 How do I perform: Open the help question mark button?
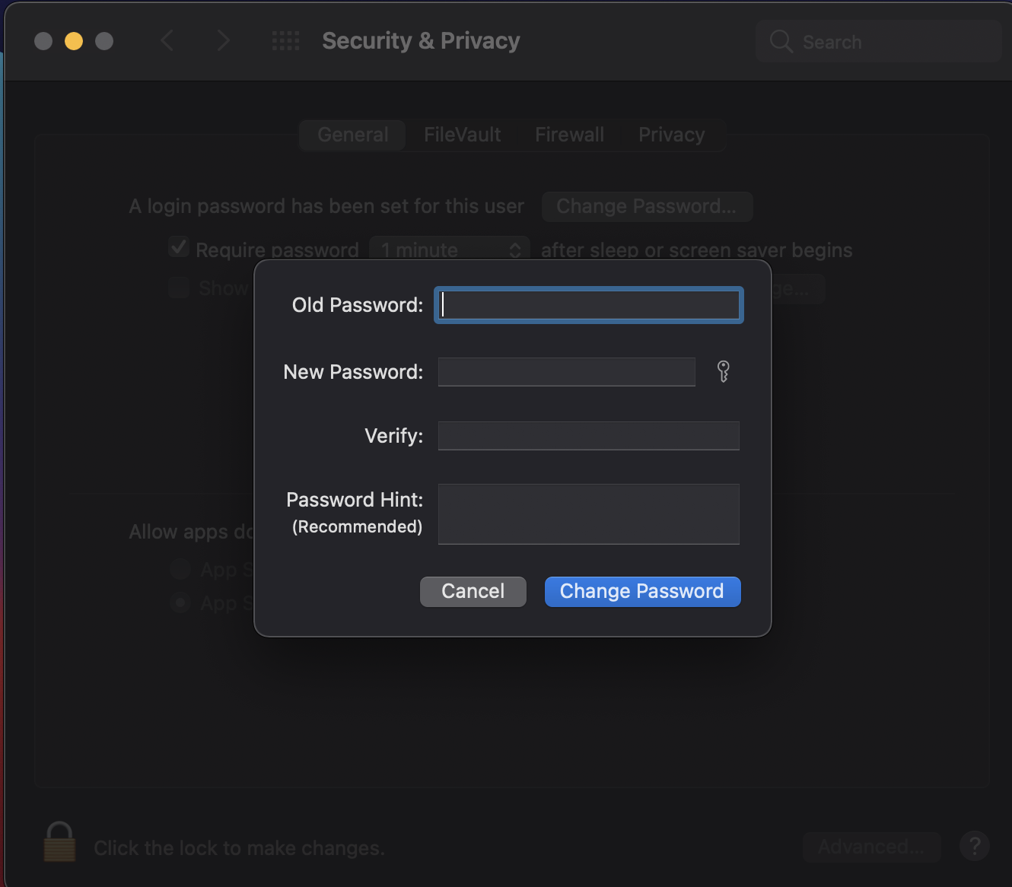point(974,846)
